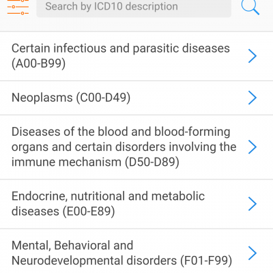
Task: Expand Endocrine, nutritional and metabolic chevron
Action: click(253, 203)
